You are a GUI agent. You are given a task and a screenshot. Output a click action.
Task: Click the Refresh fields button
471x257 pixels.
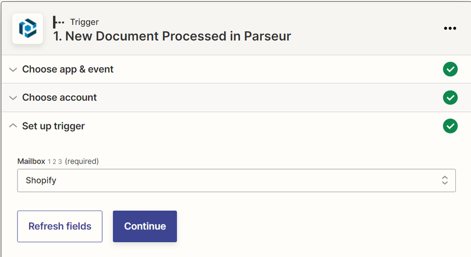pyautogui.click(x=60, y=226)
